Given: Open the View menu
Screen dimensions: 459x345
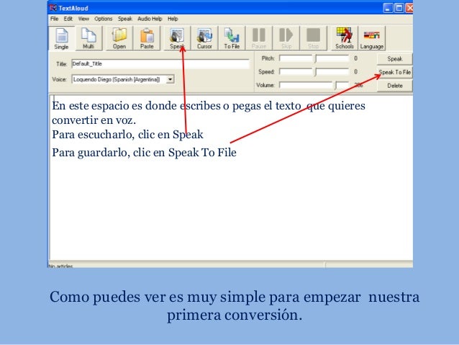Looking at the screenshot, I should tap(83, 19).
